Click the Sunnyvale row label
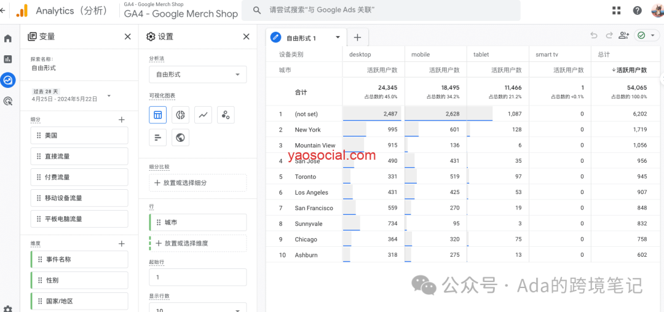This screenshot has width=664, height=312. pos(308,224)
